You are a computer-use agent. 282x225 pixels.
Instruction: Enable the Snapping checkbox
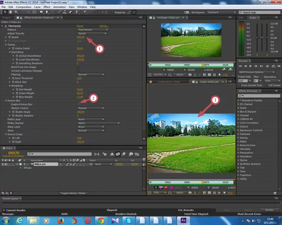[113, 13]
